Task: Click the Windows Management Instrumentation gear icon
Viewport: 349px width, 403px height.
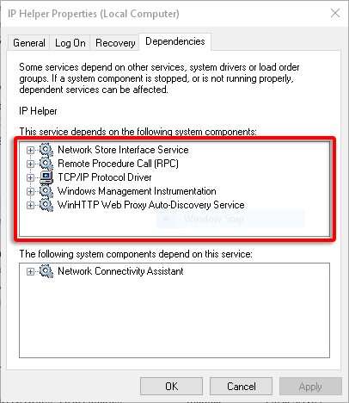Action: point(46,191)
